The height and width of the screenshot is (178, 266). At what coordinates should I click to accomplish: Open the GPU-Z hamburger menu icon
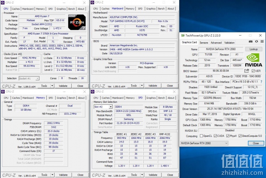click(x=262, y=42)
